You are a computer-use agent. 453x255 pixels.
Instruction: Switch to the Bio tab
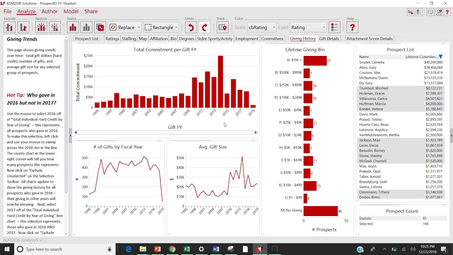coord(173,39)
